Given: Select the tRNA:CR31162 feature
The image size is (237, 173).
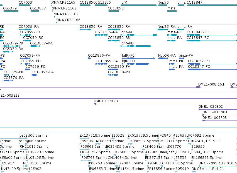Looking at the screenshot, I should (52, 11).
